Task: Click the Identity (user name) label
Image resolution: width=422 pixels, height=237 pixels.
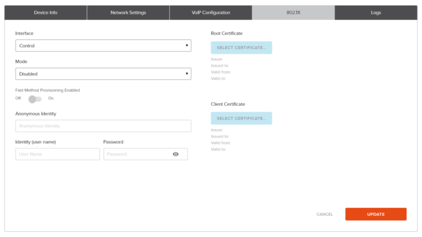Action: (x=36, y=142)
